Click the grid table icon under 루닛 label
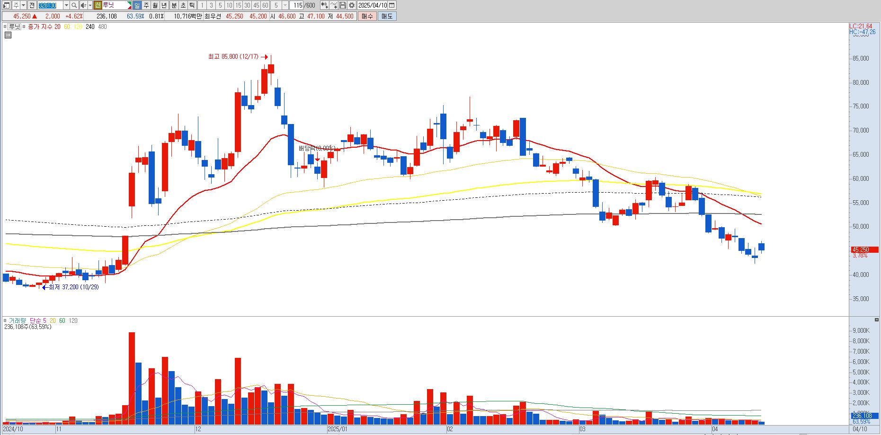Viewport: 881px width, 435px height. 8,35
